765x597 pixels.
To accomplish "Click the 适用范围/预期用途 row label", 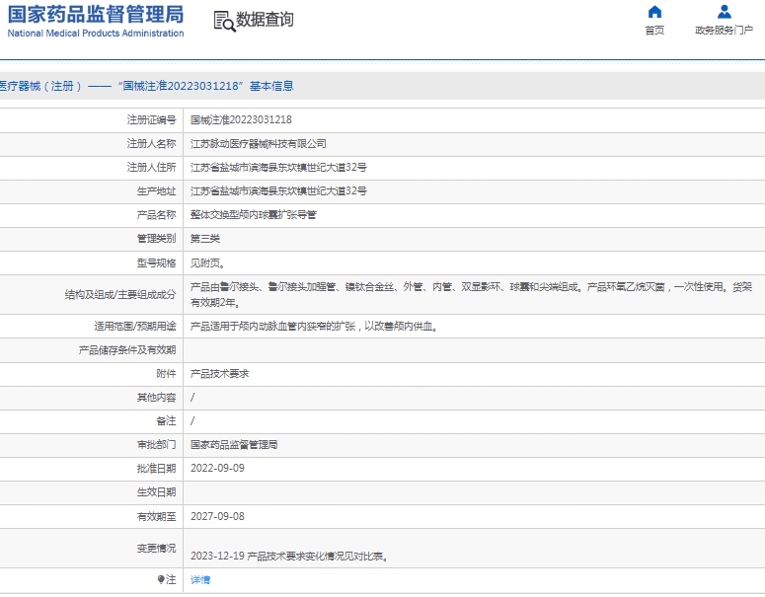I will pyautogui.click(x=134, y=327).
